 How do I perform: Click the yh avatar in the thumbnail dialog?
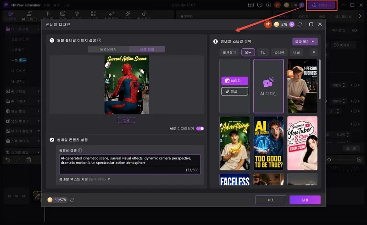(268, 24)
